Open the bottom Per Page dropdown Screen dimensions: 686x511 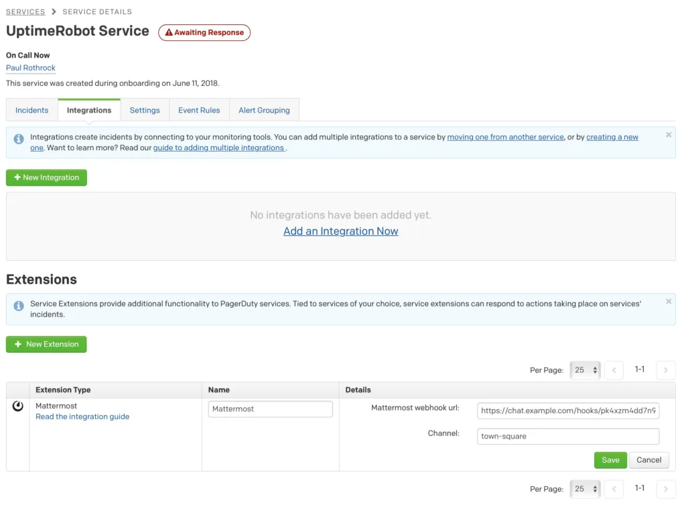(x=586, y=489)
